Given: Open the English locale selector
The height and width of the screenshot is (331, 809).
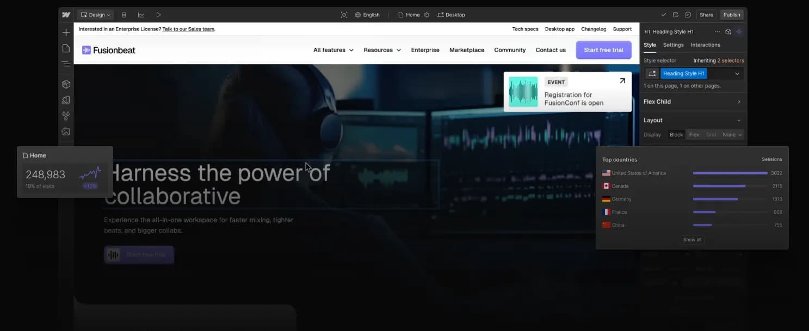Looking at the screenshot, I should (367, 15).
